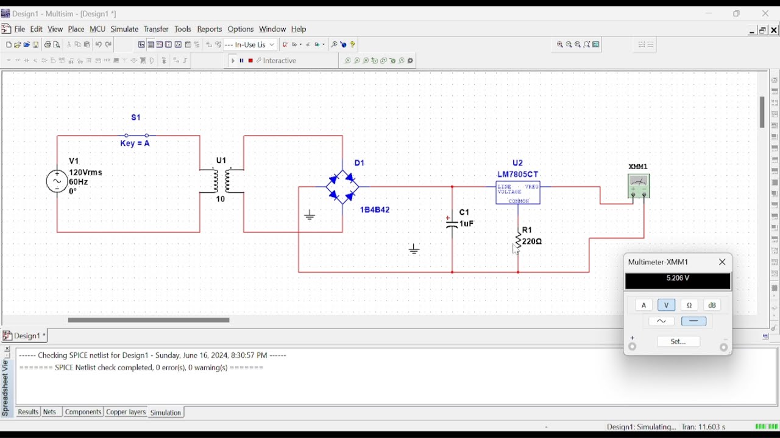Open the Options menu
Screen dimensions: 780x438
[x=241, y=29]
